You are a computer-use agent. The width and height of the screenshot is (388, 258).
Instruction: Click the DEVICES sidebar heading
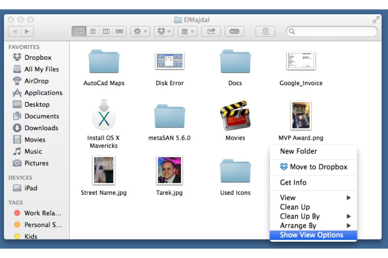coord(20,178)
